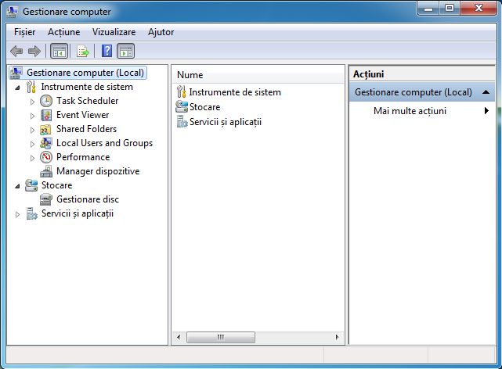This screenshot has width=502, height=369.
Task: Collapse the Instrumente de sistem tree node
Action: [17, 88]
